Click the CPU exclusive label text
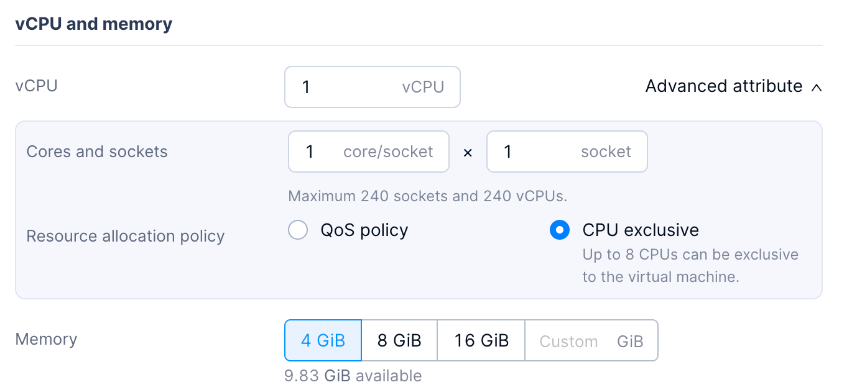Image resolution: width=857 pixels, height=390 pixels. (x=641, y=230)
